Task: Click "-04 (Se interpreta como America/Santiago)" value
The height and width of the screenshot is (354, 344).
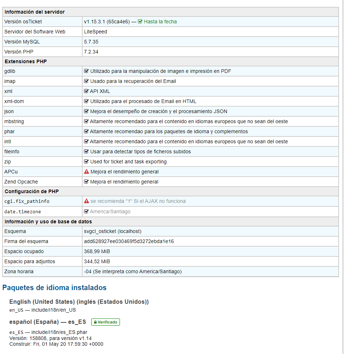Action: pyautogui.click(x=133, y=271)
